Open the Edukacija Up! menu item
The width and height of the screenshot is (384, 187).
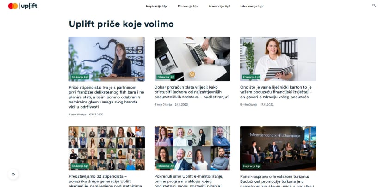(x=188, y=6)
